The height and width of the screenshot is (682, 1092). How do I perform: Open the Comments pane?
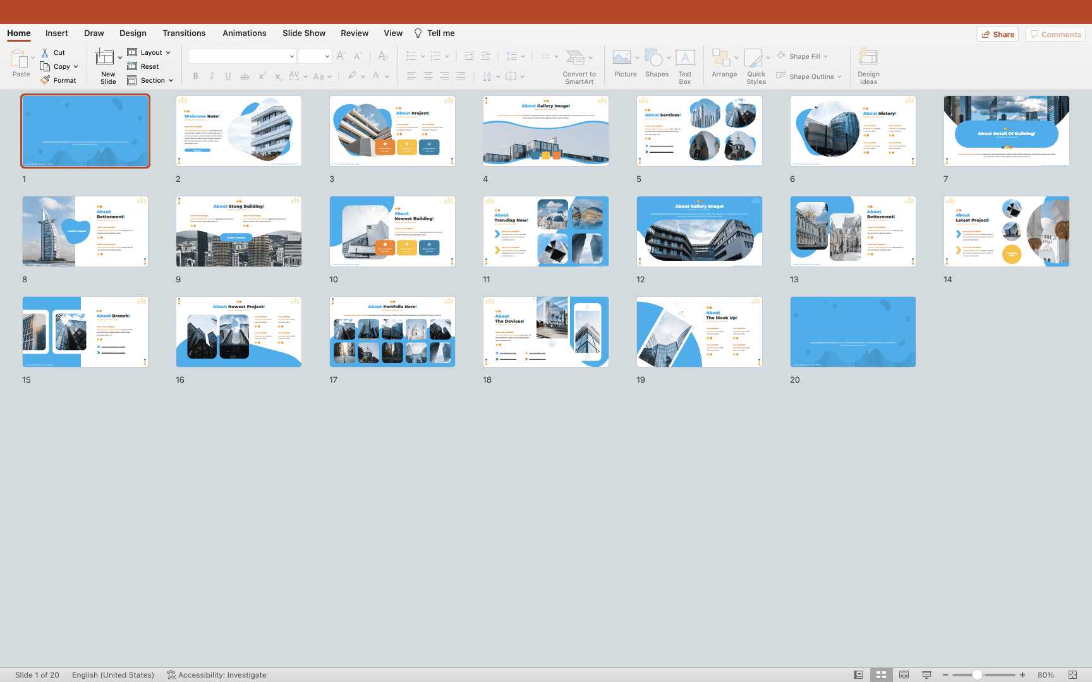(x=1055, y=35)
